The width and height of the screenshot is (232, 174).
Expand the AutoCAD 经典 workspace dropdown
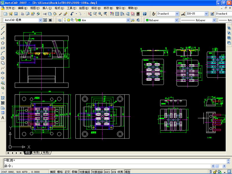pyautogui.click(x=40, y=20)
